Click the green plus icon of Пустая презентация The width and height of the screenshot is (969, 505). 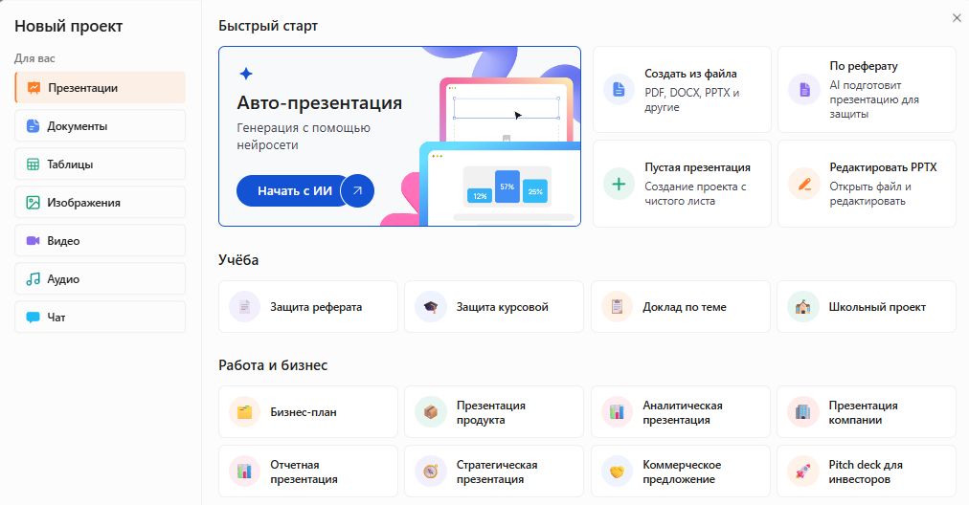click(x=619, y=184)
